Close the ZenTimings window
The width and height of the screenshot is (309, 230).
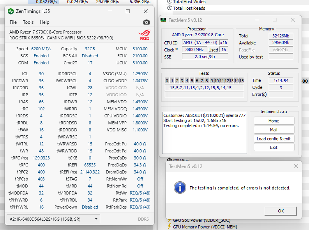146,11
